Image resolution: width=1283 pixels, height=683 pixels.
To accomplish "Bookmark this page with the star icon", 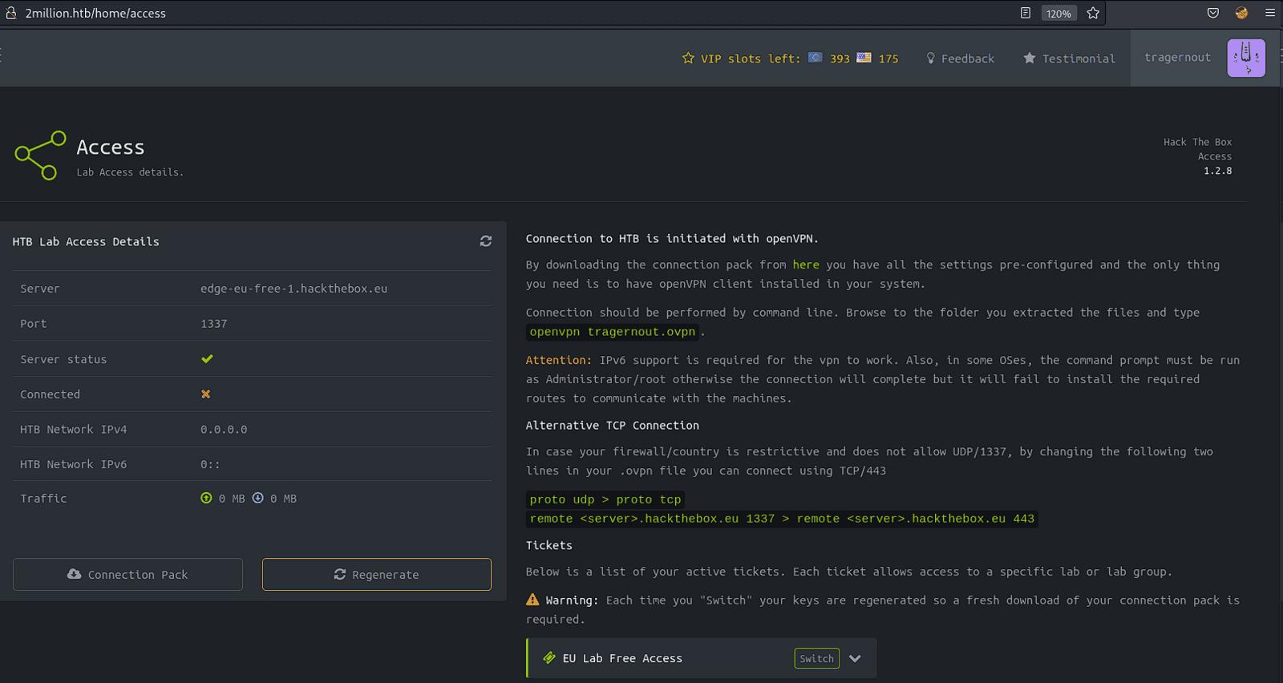I will click(x=1092, y=13).
